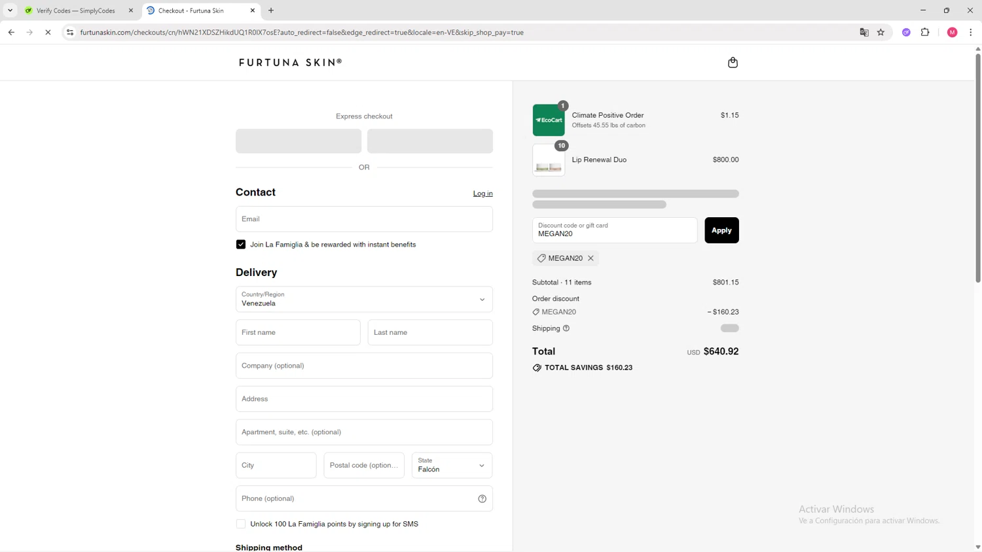Open the State Falcón dropdown
The width and height of the screenshot is (982, 552).
coord(452,466)
